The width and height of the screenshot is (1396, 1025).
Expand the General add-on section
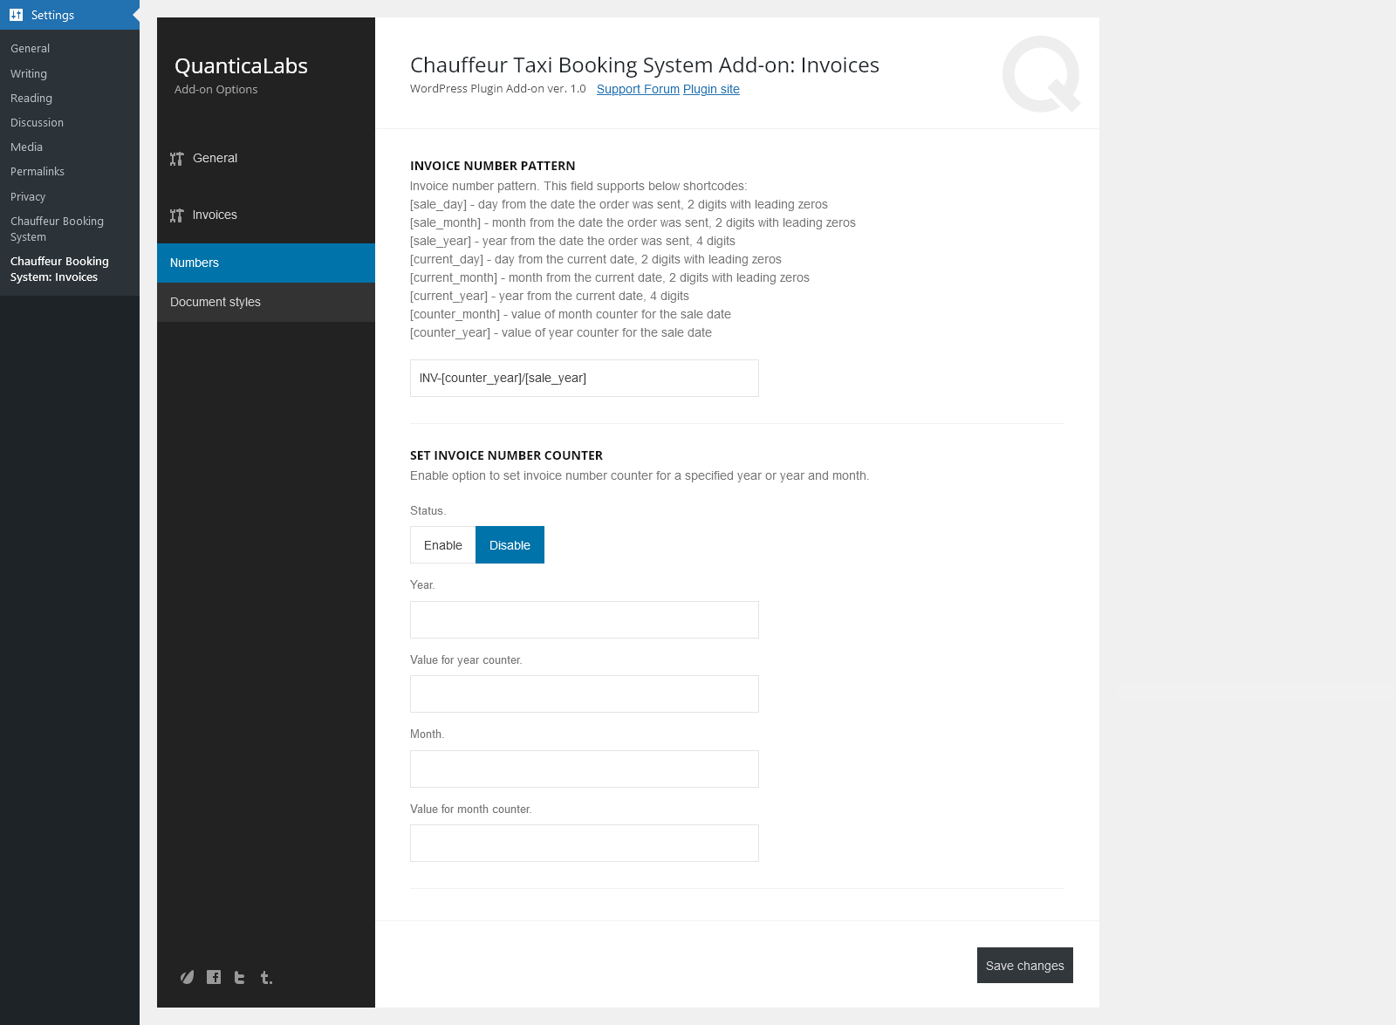[215, 158]
